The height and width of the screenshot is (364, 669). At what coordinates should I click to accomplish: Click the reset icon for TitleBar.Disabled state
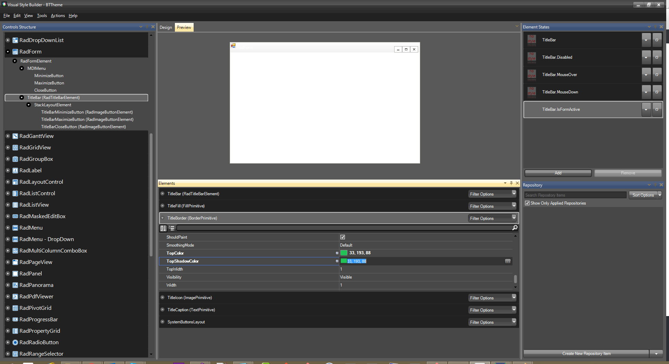[657, 57]
